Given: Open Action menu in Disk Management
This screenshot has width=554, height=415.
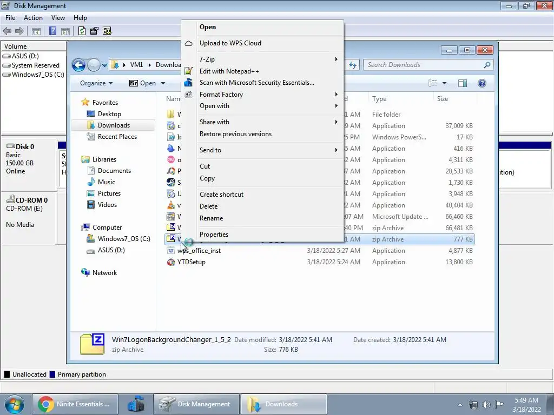Looking at the screenshot, I should 33,18.
